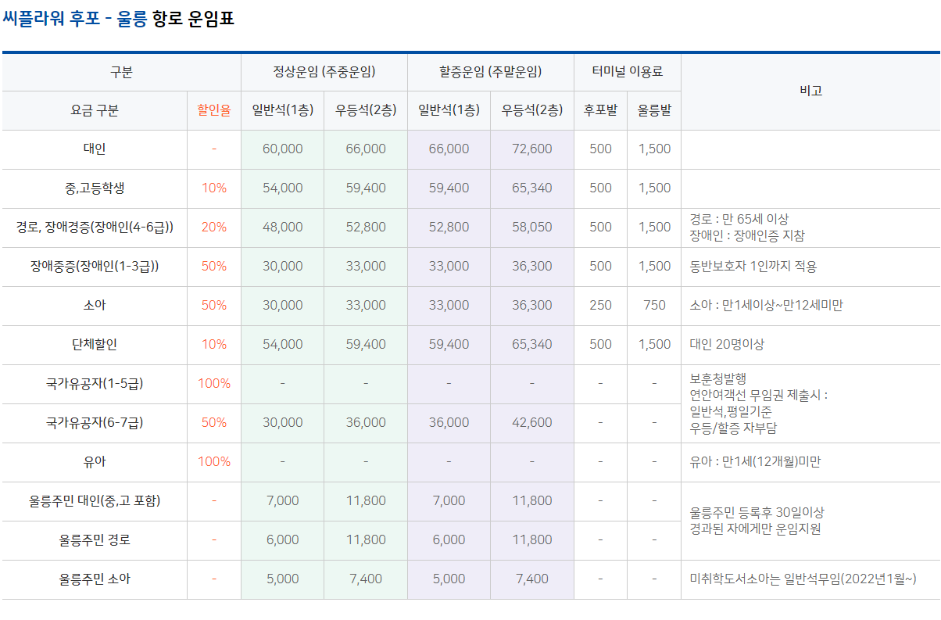The height and width of the screenshot is (620, 941).
Task: Select the 터미널 이용료 header
Action: 628,72
